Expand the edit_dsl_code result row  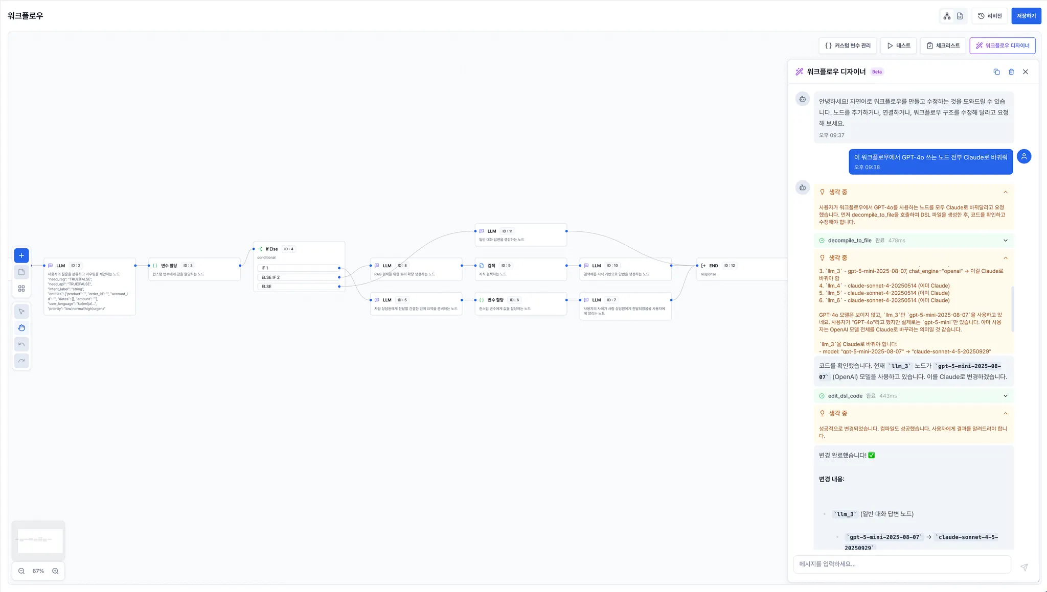point(1005,396)
